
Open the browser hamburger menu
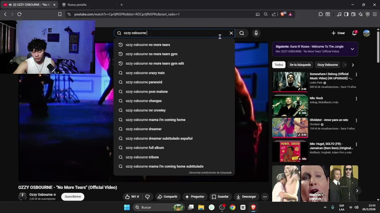pyautogui.click(x=375, y=14)
